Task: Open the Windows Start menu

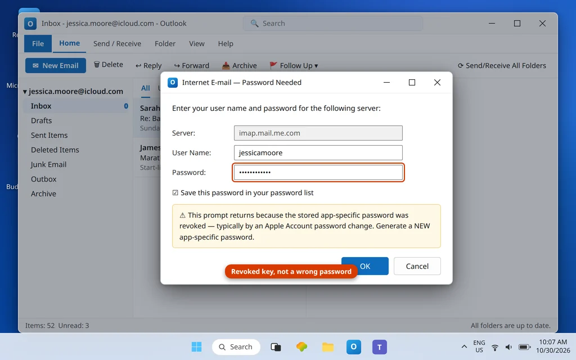Action: click(196, 346)
